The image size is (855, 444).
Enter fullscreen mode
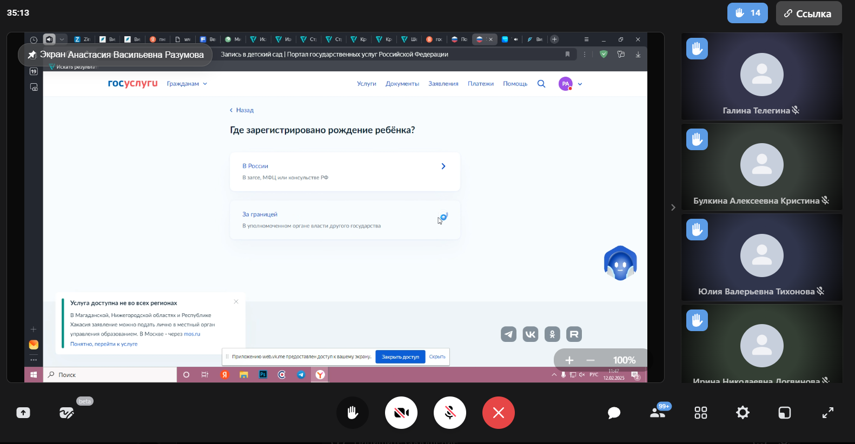click(827, 413)
